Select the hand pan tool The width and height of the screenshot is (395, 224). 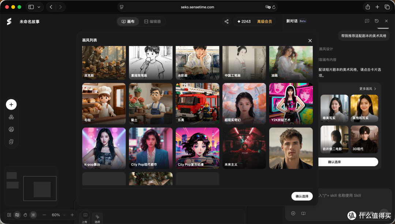25,215
